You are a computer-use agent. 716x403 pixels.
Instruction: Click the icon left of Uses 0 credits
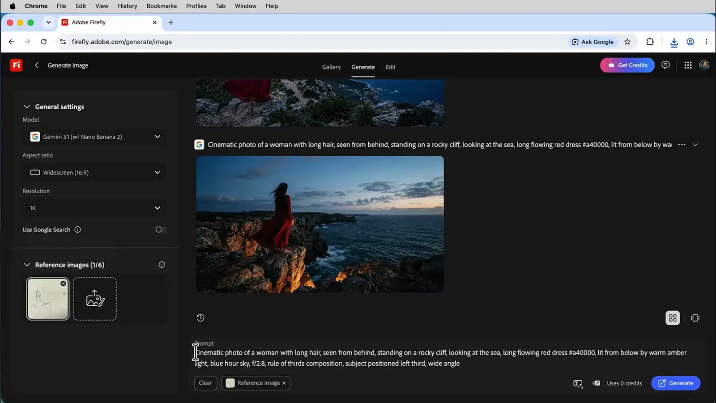tap(596, 383)
